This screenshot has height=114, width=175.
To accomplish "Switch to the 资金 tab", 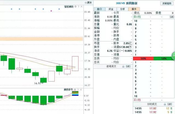I will tap(111, 9).
